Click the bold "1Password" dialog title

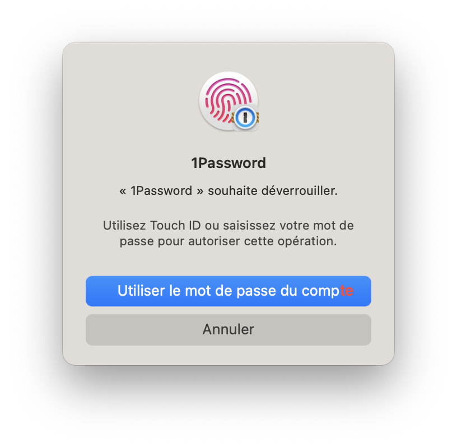[x=228, y=163]
